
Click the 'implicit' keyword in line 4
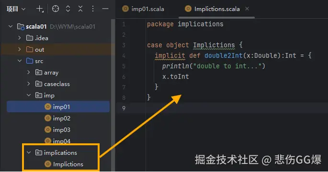tap(170, 56)
